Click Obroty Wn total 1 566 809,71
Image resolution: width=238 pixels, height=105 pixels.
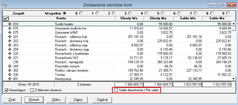point(129,85)
